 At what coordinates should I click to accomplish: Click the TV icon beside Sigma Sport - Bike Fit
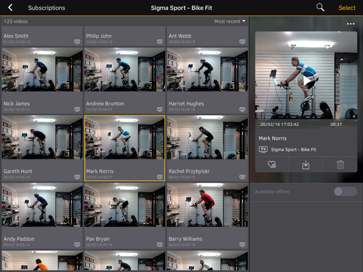[263, 149]
